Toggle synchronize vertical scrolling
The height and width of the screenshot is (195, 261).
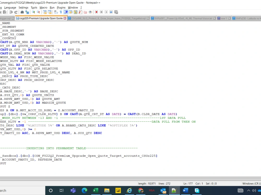click(45, 12)
